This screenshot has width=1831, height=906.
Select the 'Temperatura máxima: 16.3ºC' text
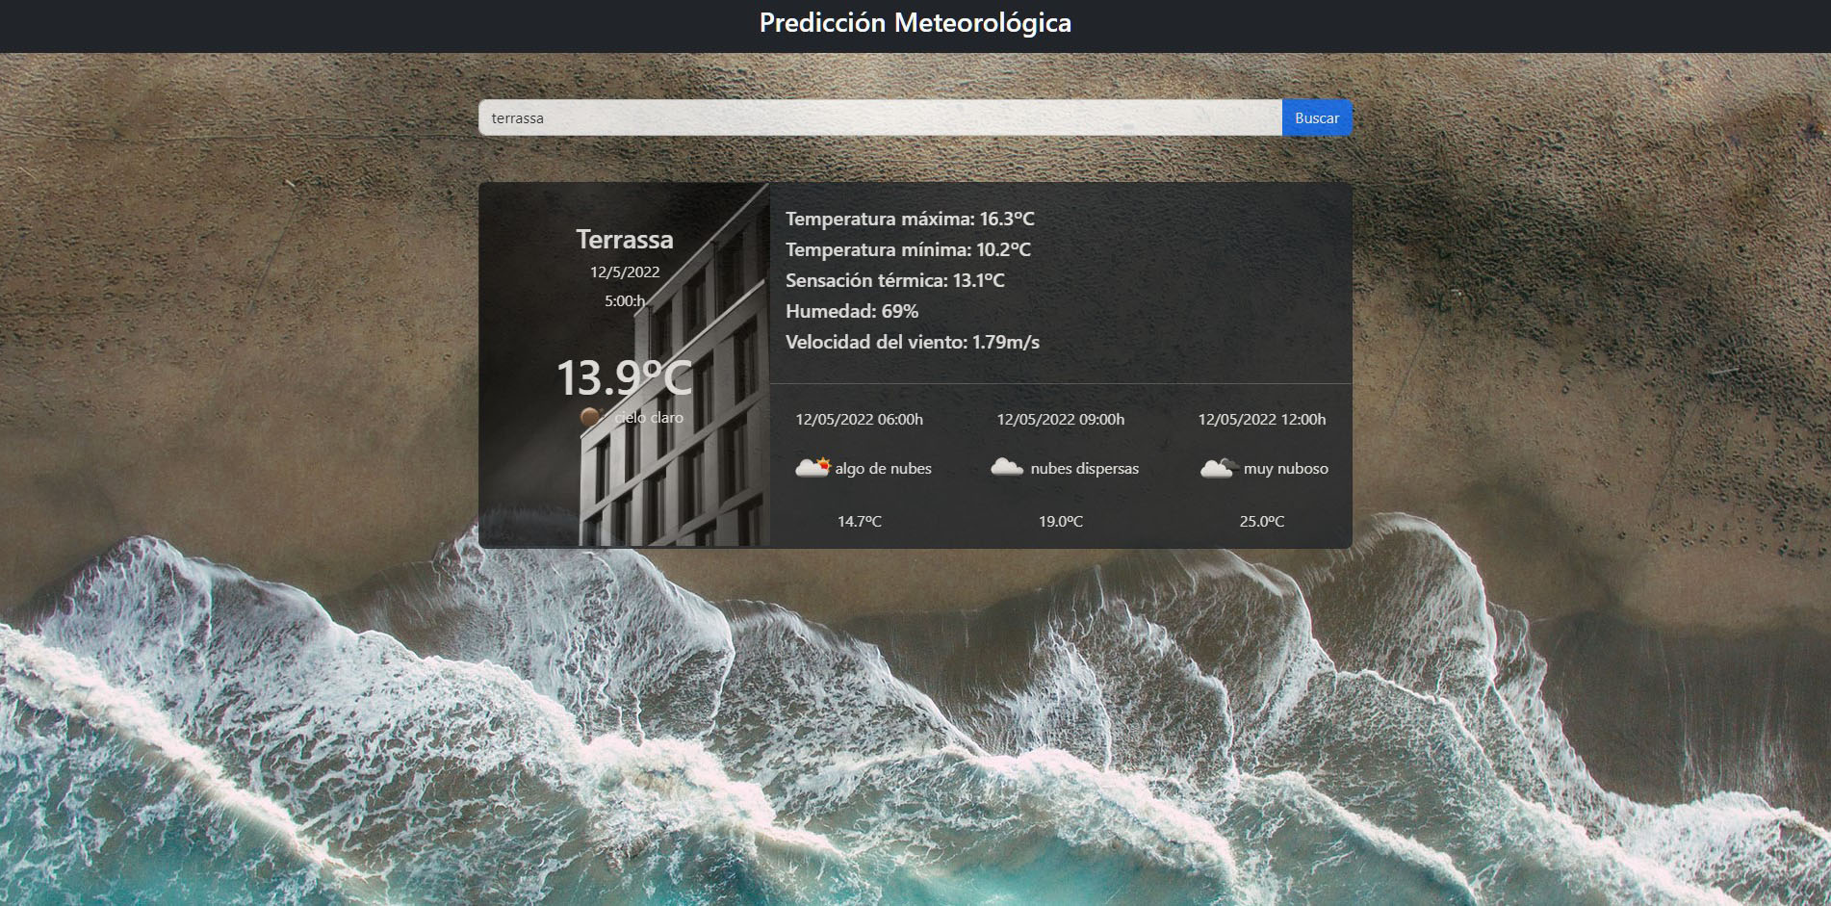[910, 220]
